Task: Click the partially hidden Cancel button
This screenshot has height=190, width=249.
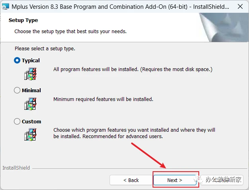Action: coord(222,180)
